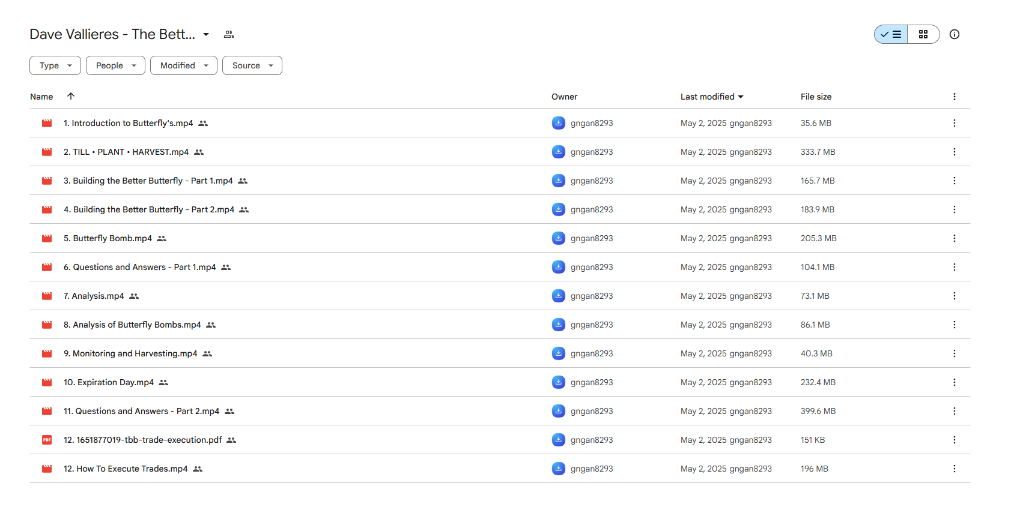Screen dimensions: 1014x528
Task: Open file 2. TILL • PLANT • HARVEST.mp4
Action: [x=126, y=152]
